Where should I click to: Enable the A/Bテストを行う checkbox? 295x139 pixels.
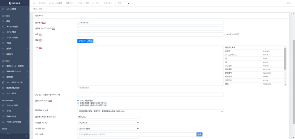pyautogui.click(x=225, y=34)
